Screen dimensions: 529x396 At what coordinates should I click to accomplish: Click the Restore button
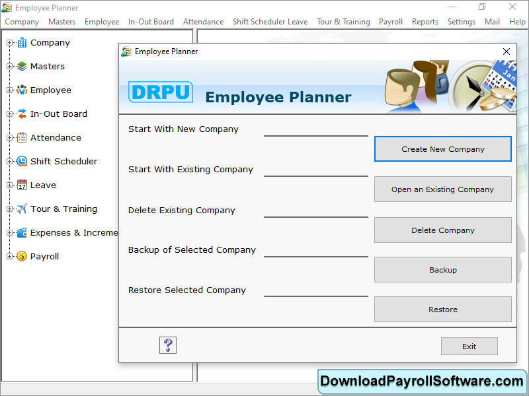coord(443,310)
